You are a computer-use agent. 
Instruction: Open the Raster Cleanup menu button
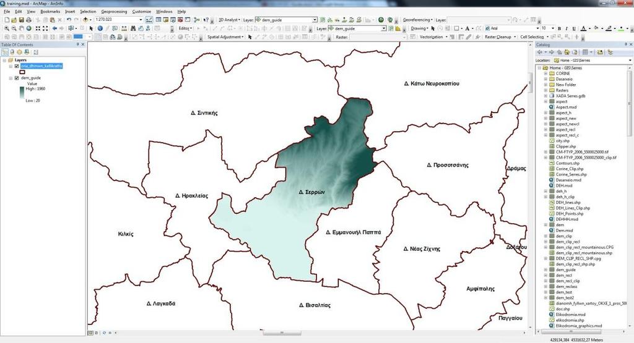coord(500,37)
